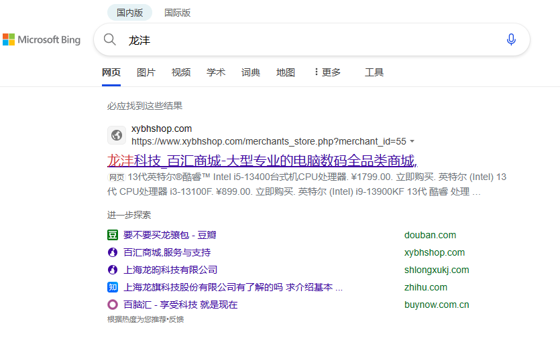Open the 百汇商城,服务与支持 link

point(167,252)
